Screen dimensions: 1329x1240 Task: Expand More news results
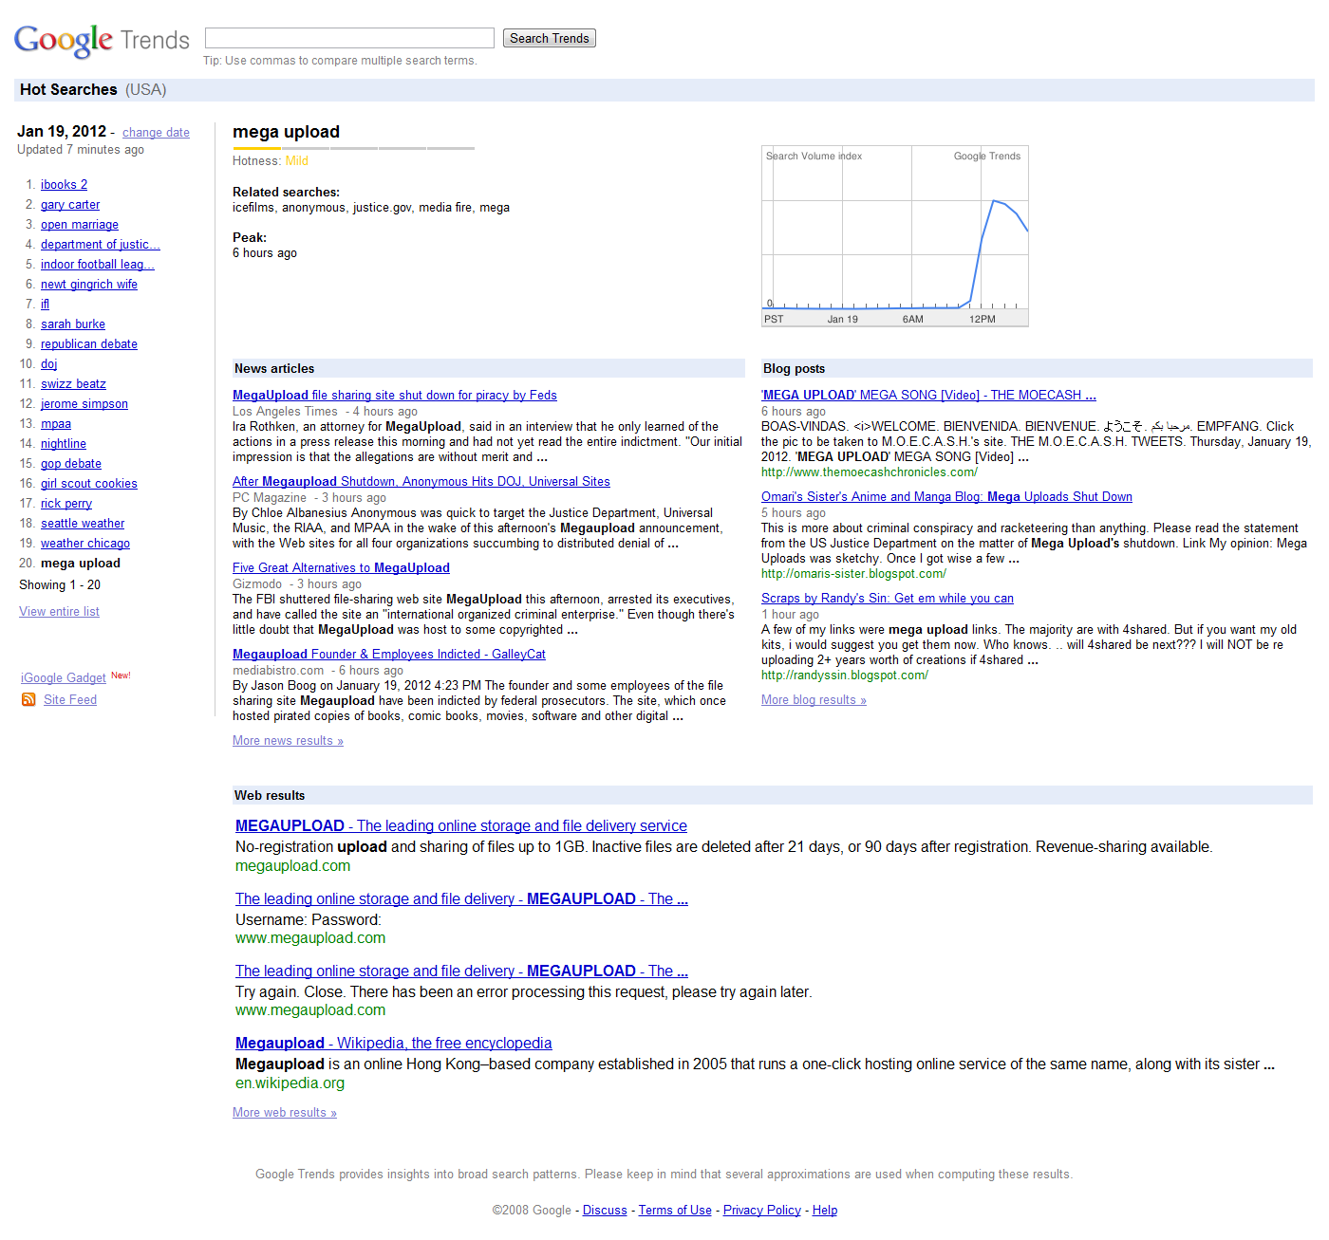point(288,741)
